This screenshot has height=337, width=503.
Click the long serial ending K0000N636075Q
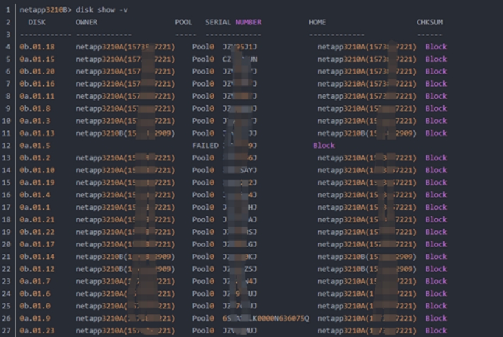pos(266,318)
